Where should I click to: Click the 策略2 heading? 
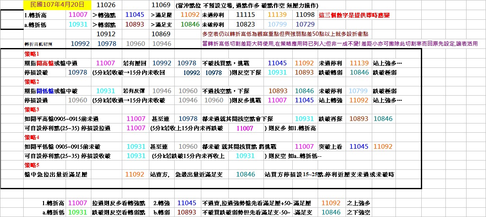tap(32, 82)
